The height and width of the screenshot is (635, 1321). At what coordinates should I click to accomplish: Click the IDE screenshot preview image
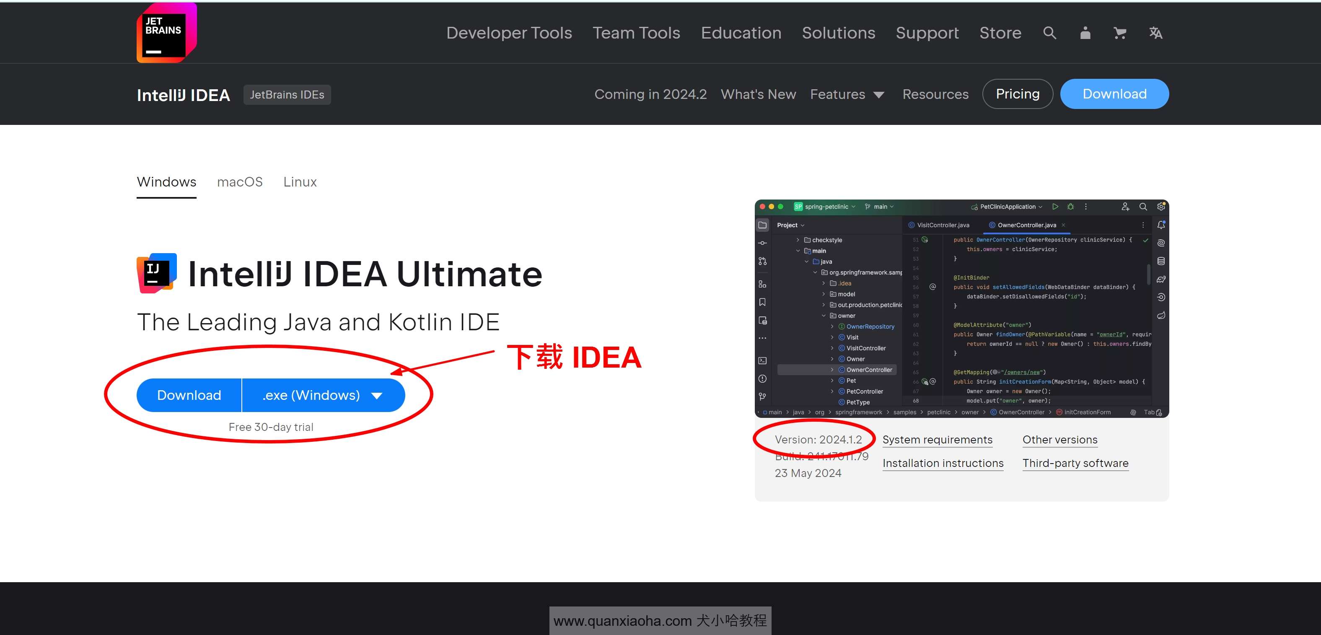click(x=961, y=308)
